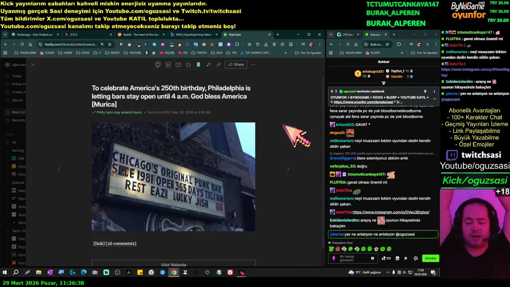This screenshot has width=510, height=287.
Task: Unpin the pinned chat message
Action: 425,91
